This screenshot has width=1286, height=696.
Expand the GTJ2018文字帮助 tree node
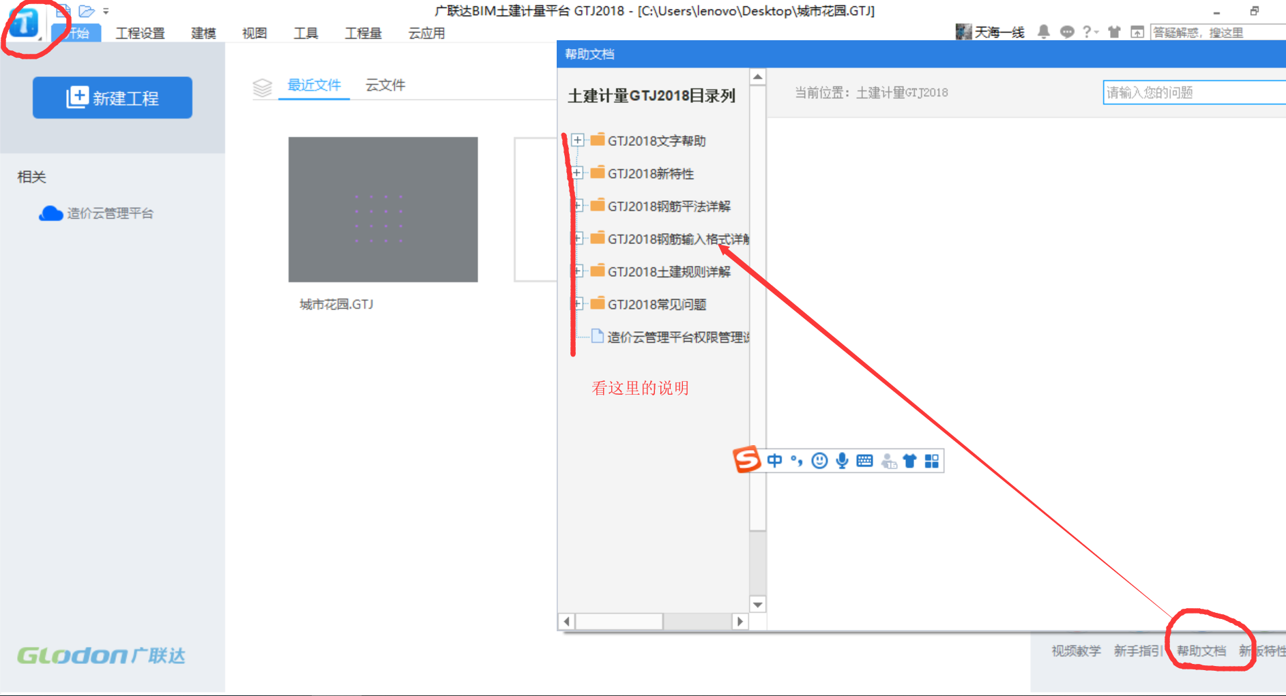point(577,140)
